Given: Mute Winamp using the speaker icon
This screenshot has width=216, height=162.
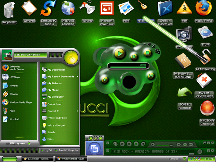Looking at the screenshot, I should click(x=153, y=144).
